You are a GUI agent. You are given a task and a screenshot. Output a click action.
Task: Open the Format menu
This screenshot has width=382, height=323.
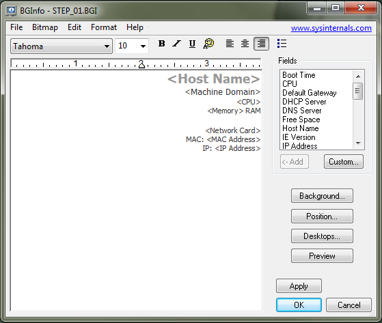[x=104, y=27]
